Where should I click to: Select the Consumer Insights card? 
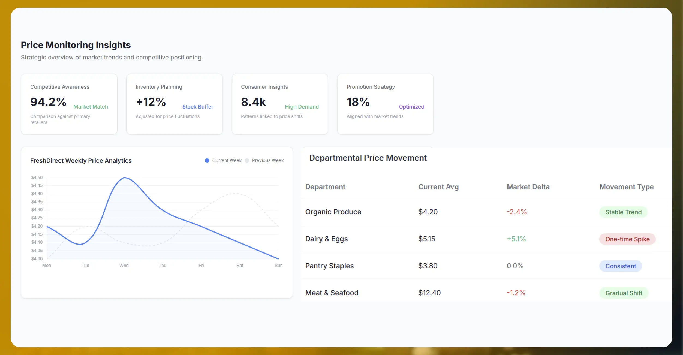[x=279, y=104]
